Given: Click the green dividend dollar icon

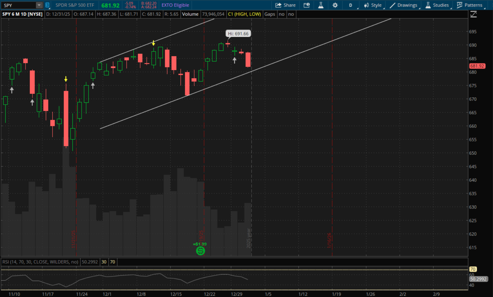Looking at the screenshot, I should 200,251.
